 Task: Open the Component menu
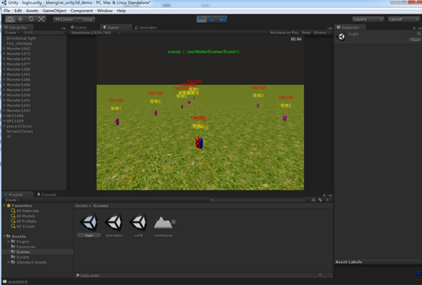point(82,11)
